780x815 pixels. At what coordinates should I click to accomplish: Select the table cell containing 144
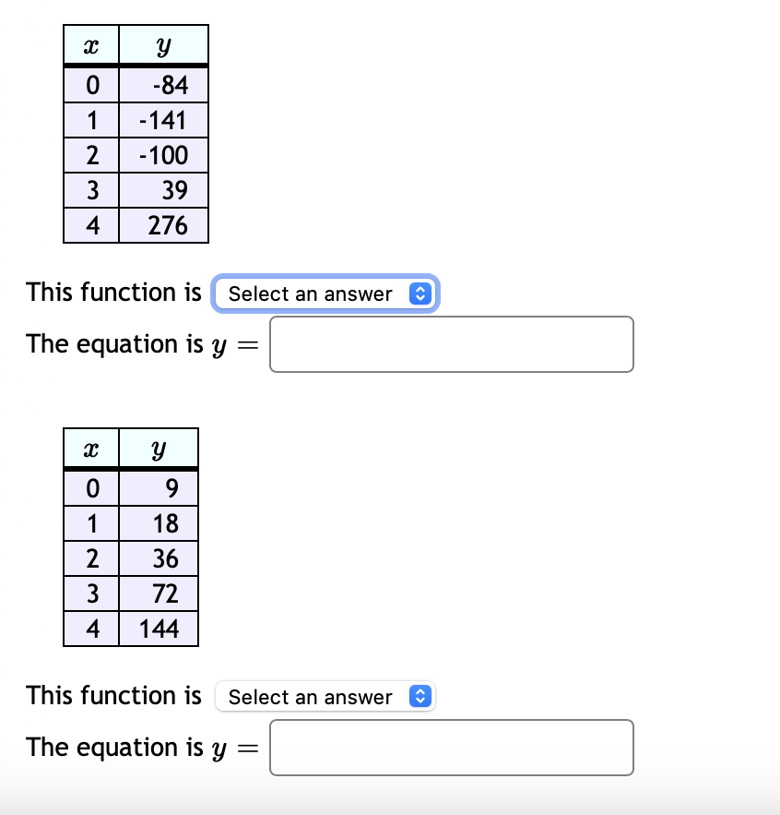159,629
